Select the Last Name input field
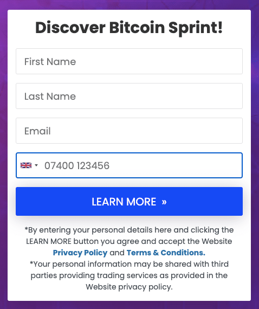The height and width of the screenshot is (309, 259). coord(129,96)
